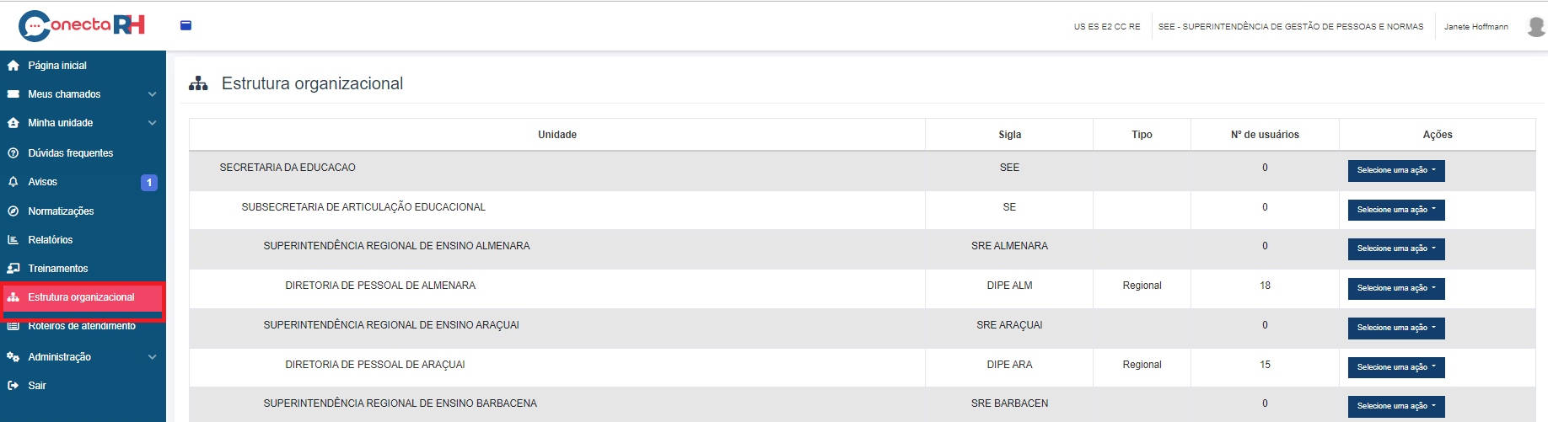The width and height of the screenshot is (1548, 422).
Task: Open Roteiros de atendimento menu item
Action: (82, 327)
